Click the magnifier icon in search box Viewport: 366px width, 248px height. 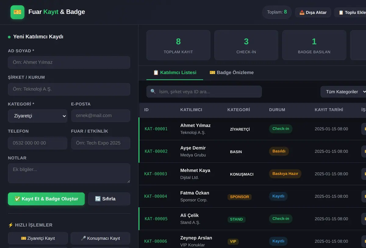153,91
